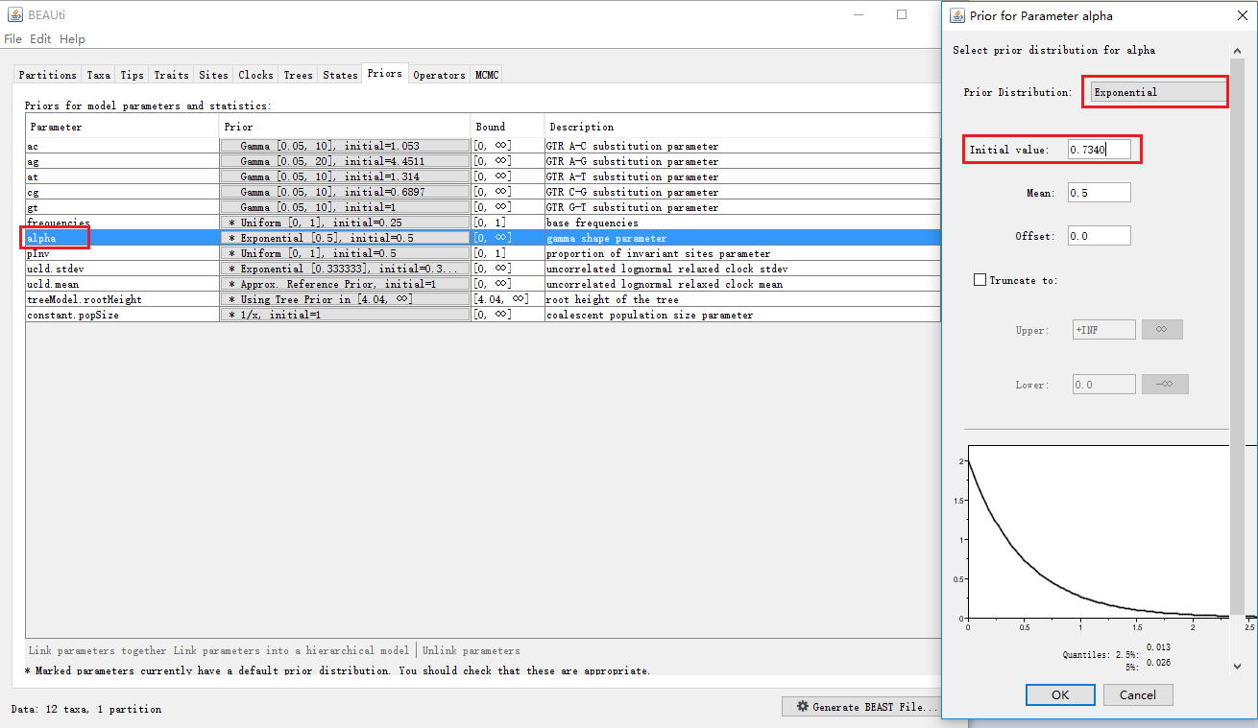Image resolution: width=1258 pixels, height=728 pixels.
Task: Switch to the Partitions tab
Action: [x=48, y=75]
